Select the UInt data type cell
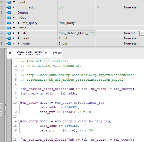Screen dimensions: 144x142 [x=76, y=7]
